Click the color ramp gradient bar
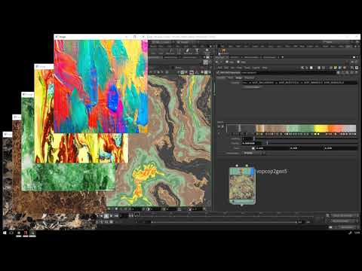The height and width of the screenshot is (271, 362). click(x=291, y=128)
